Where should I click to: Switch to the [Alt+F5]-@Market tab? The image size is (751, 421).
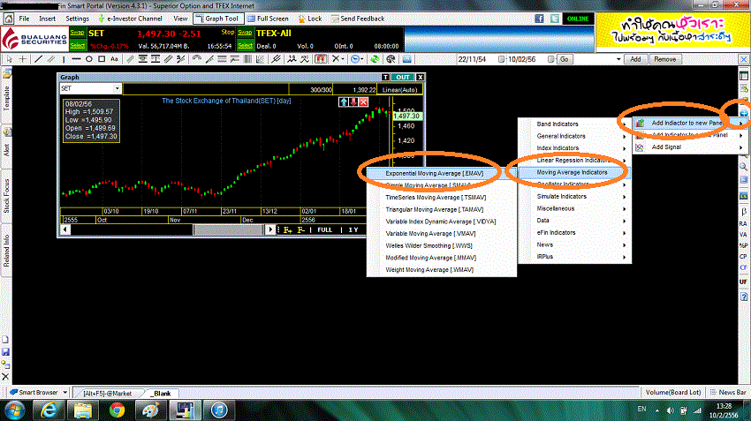tap(107, 394)
